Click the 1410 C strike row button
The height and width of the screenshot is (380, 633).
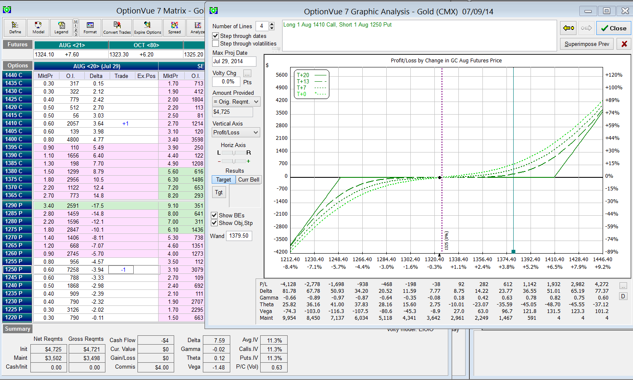pyautogui.click(x=18, y=123)
